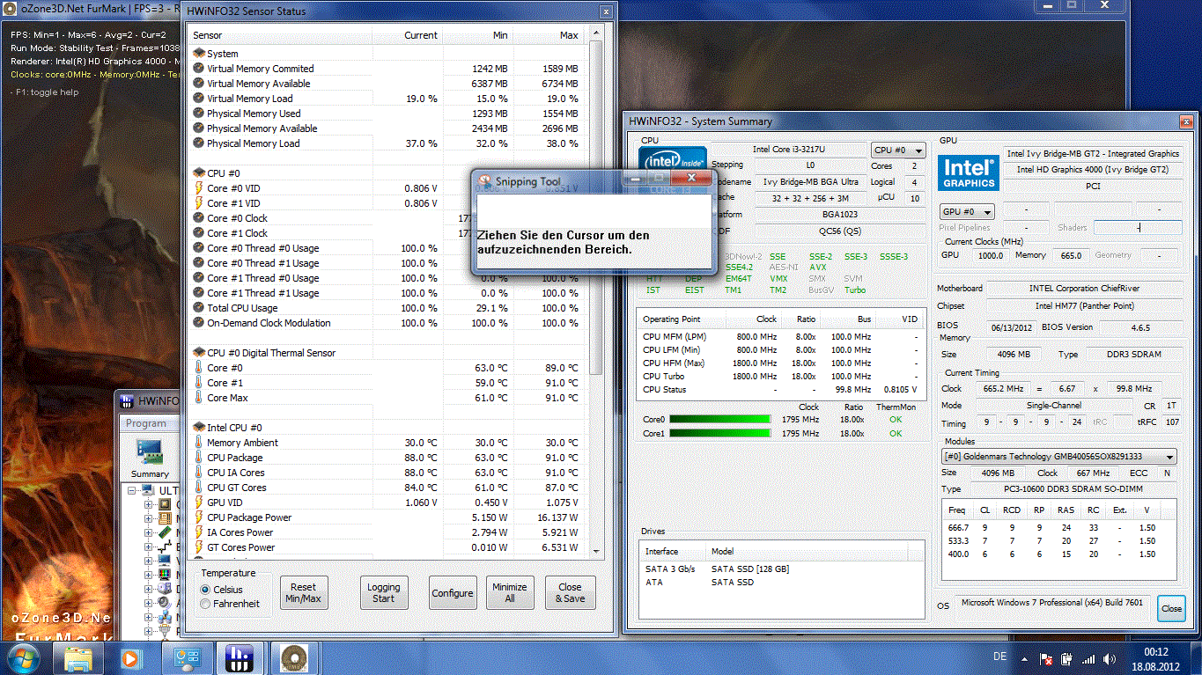Open sensor Configure button
Screen dimensions: 1202x675
coord(453,592)
